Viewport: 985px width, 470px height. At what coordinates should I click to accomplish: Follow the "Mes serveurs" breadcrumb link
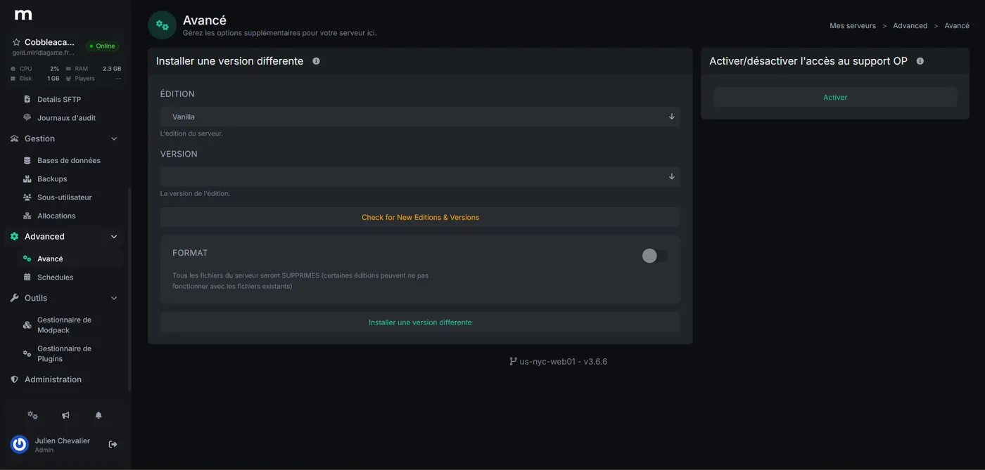coord(853,26)
